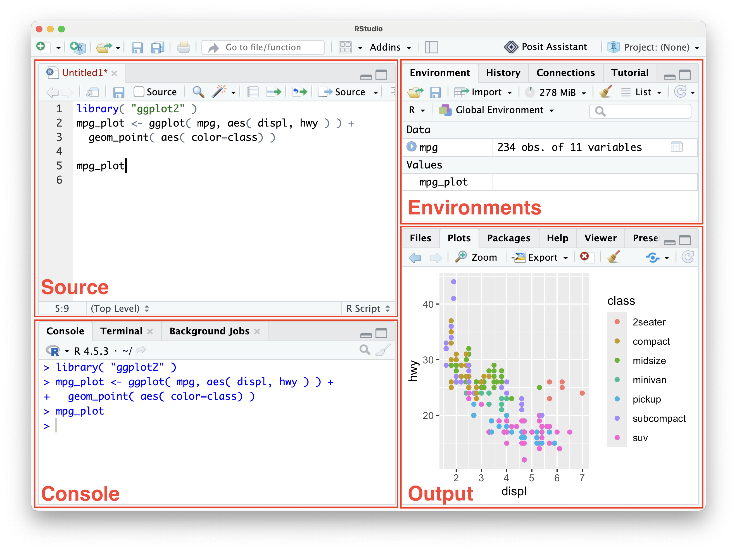Open Global Environment selector

(497, 110)
